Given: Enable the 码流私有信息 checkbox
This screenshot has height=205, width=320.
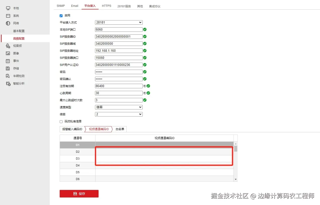Looking at the screenshot, I should pyautogui.click(x=61, y=121).
